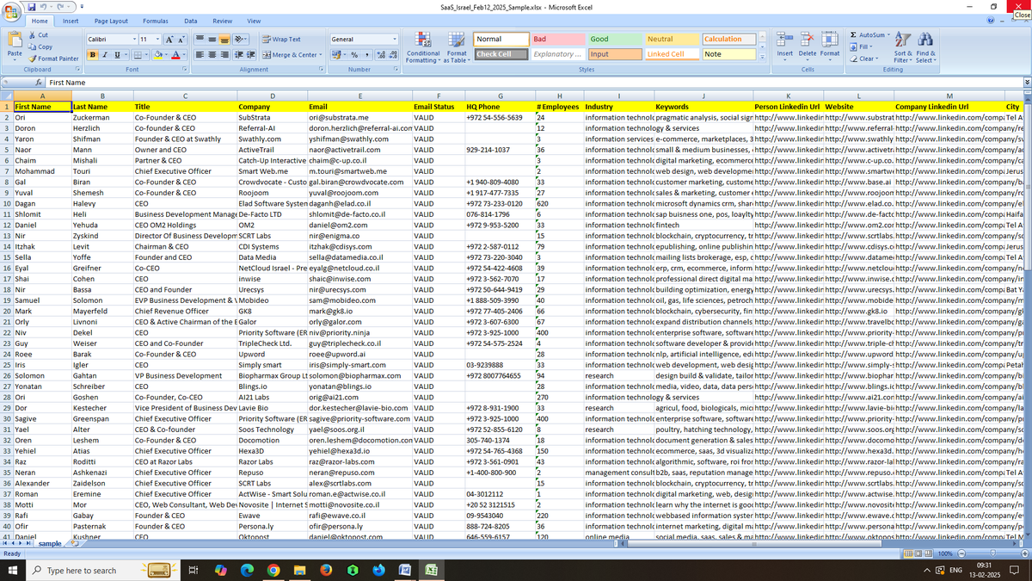This screenshot has height=581, width=1032.
Task: Activate Format Painter
Action: coord(55,58)
